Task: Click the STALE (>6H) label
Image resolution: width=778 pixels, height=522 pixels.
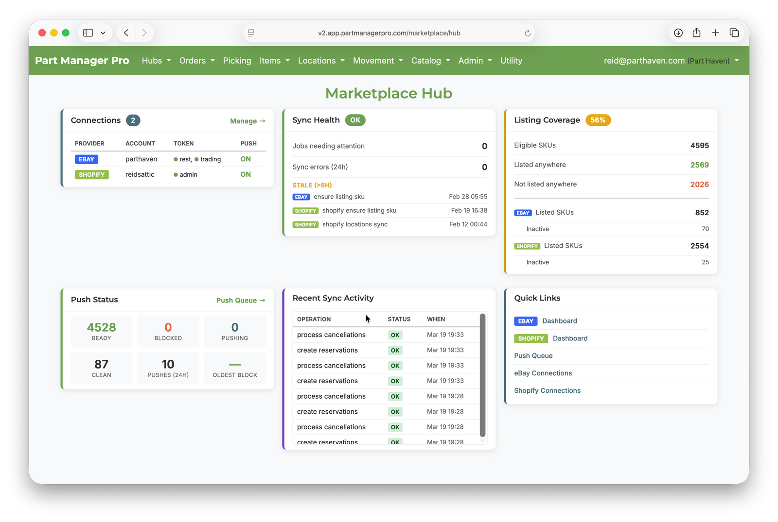Action: pyautogui.click(x=312, y=185)
